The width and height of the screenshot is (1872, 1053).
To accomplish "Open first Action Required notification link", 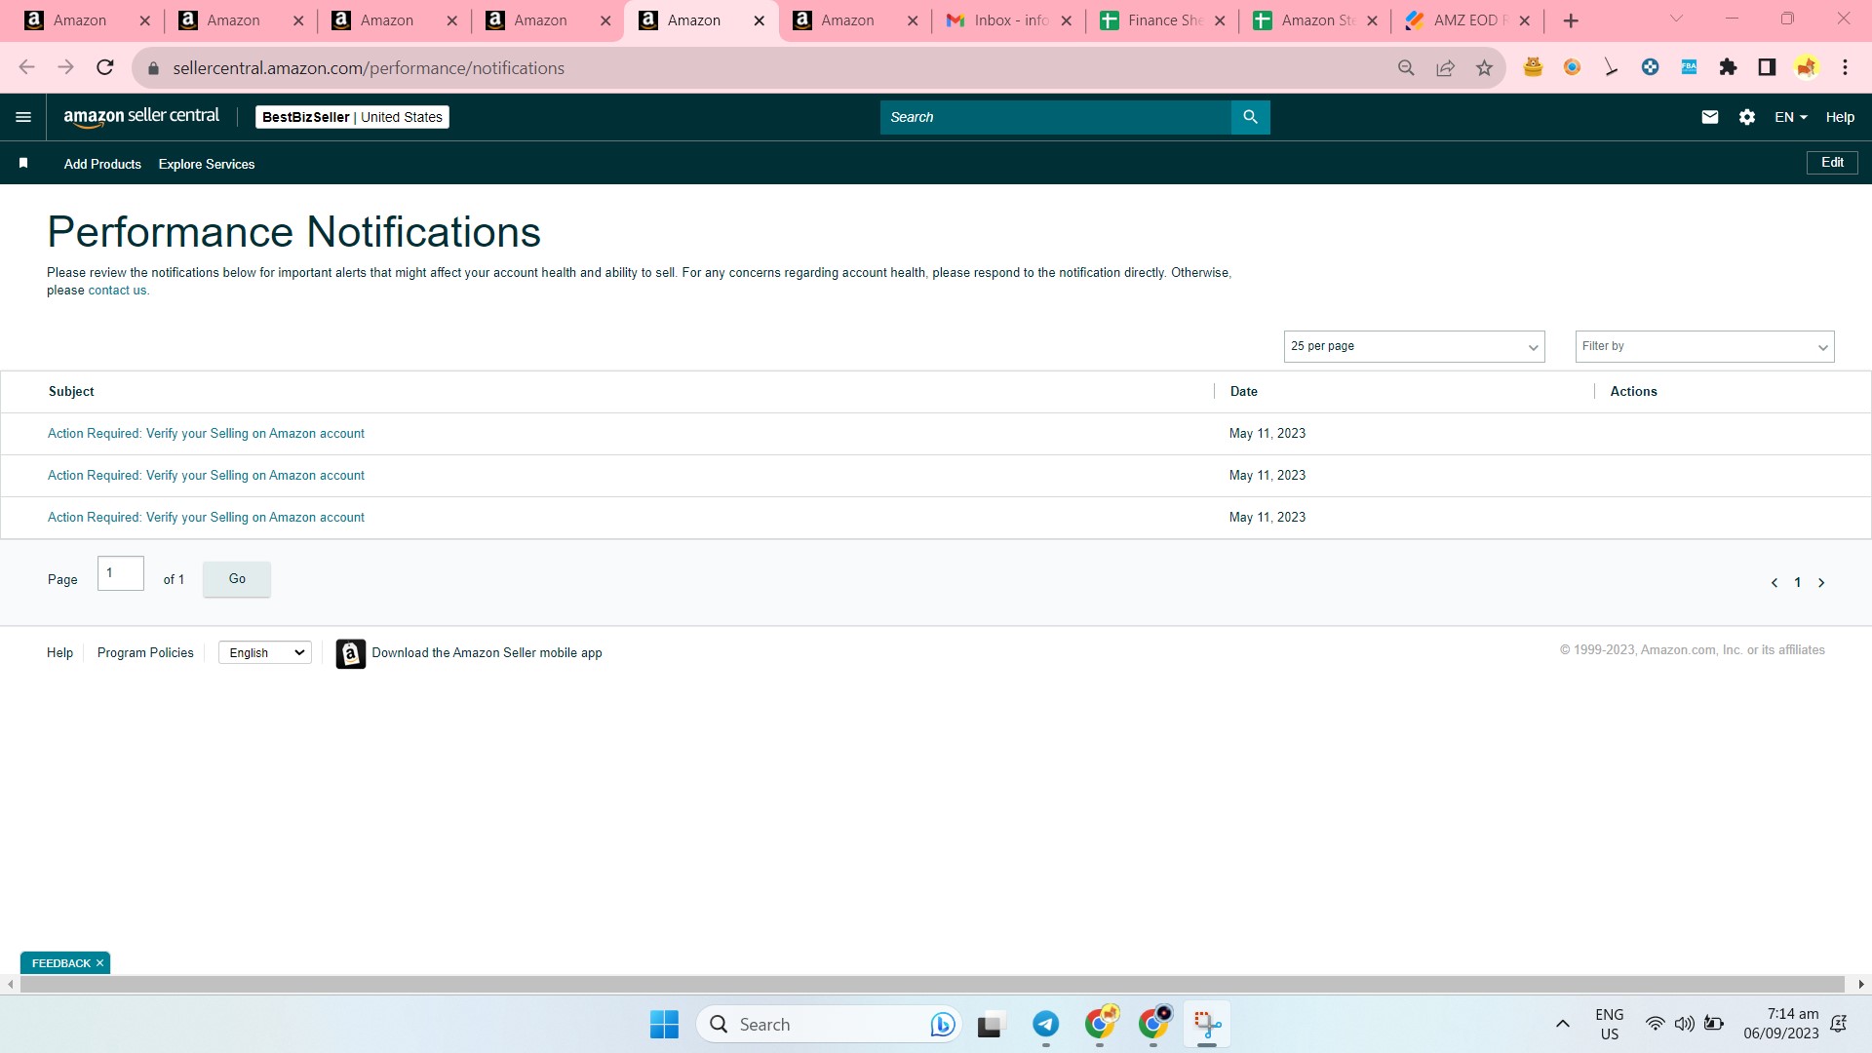I will pos(206,434).
